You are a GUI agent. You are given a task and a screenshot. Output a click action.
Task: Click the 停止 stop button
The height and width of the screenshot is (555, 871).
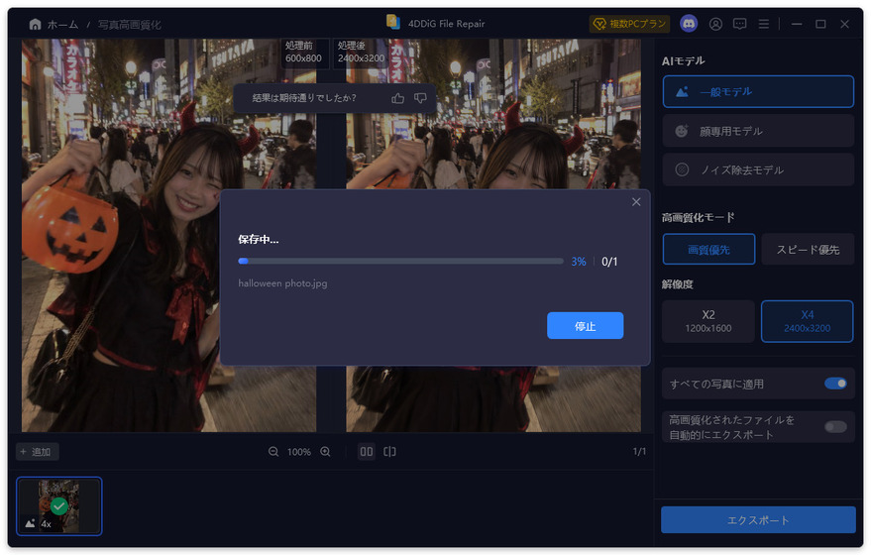(585, 325)
